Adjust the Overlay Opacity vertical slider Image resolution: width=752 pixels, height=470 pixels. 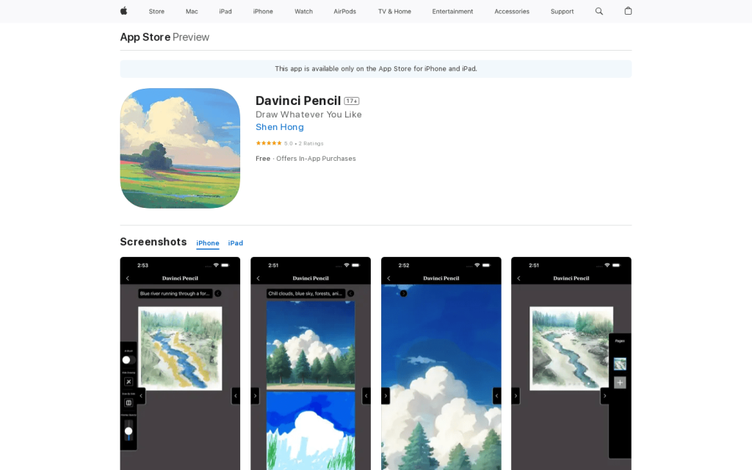click(x=129, y=430)
